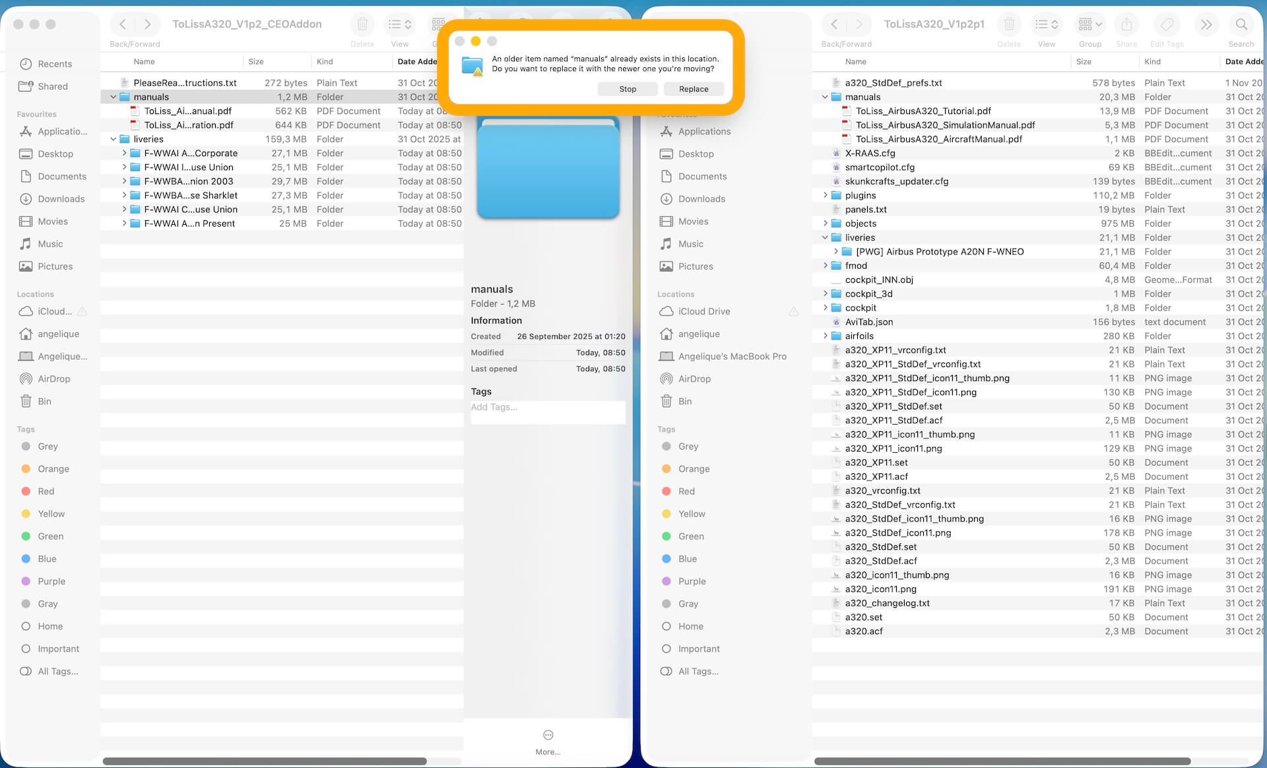Select ToLiss_AirbusA320_Tutorial.pdf in right window
The image size is (1267, 768).
[923, 111]
